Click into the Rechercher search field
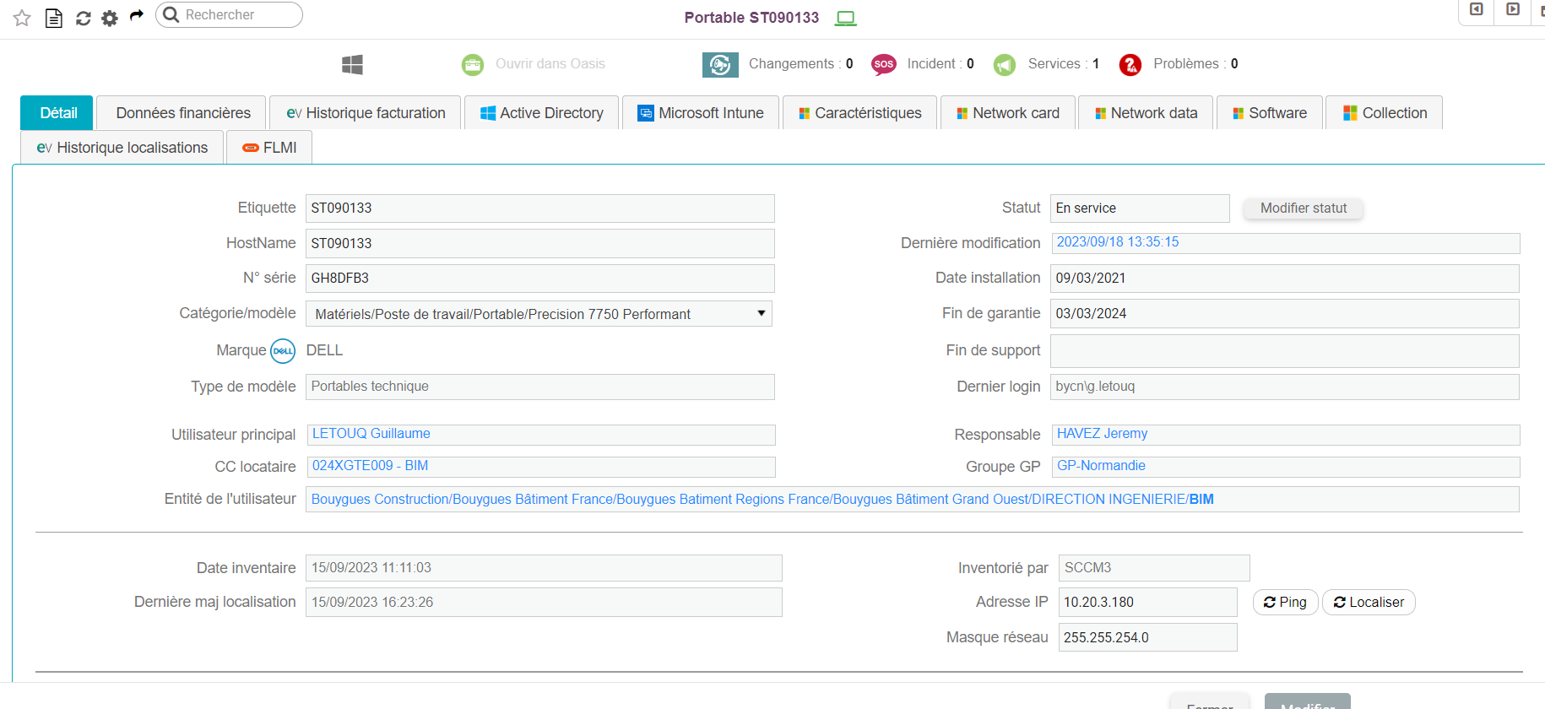This screenshot has height=709, width=1545. (236, 15)
